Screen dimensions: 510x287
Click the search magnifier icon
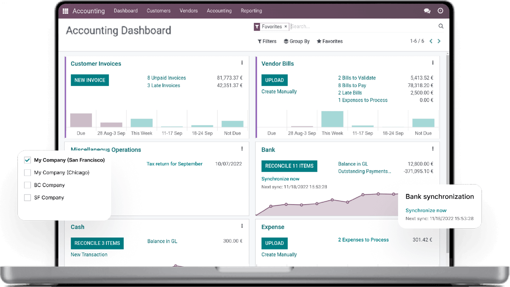441,26
